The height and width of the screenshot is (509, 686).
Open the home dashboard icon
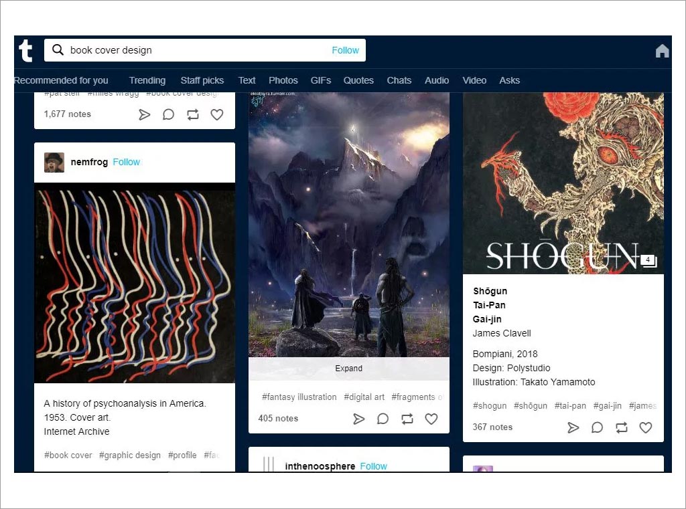(x=662, y=51)
